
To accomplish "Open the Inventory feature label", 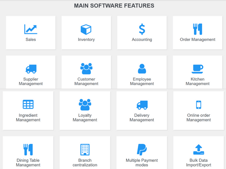I will 86,40.
